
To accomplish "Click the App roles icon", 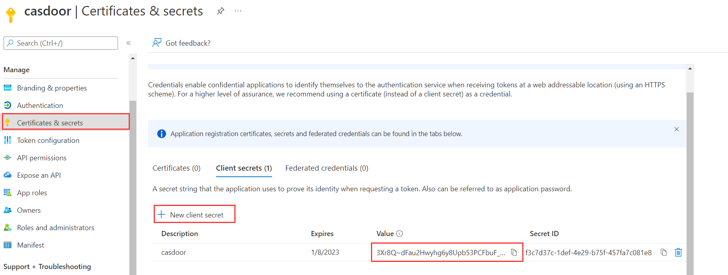I will pos(8,192).
